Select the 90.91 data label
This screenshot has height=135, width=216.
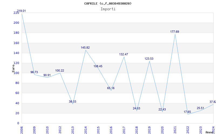point(47,75)
